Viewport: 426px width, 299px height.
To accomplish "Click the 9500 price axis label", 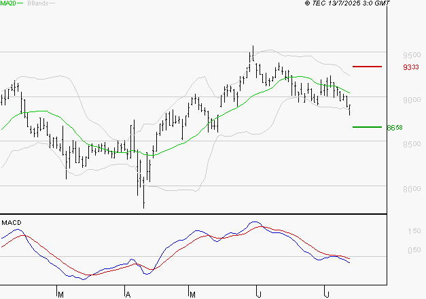I will click(x=412, y=55).
